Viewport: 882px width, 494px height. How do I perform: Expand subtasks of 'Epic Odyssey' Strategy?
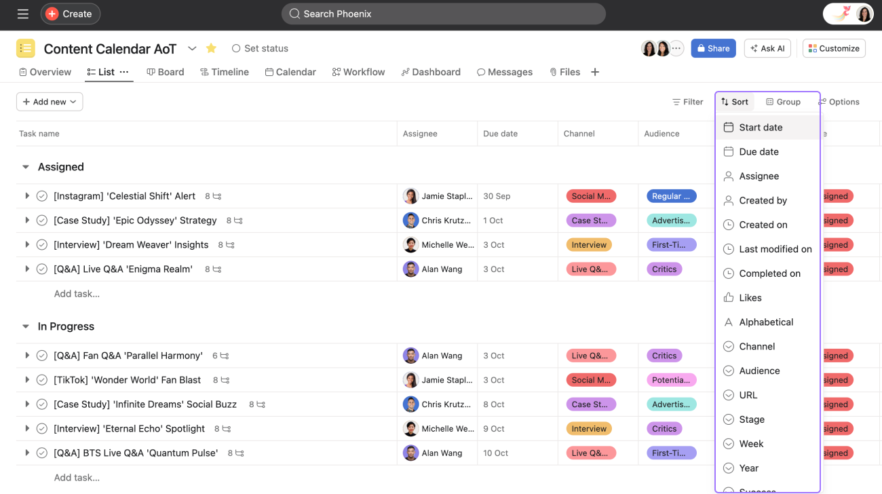tap(26, 220)
